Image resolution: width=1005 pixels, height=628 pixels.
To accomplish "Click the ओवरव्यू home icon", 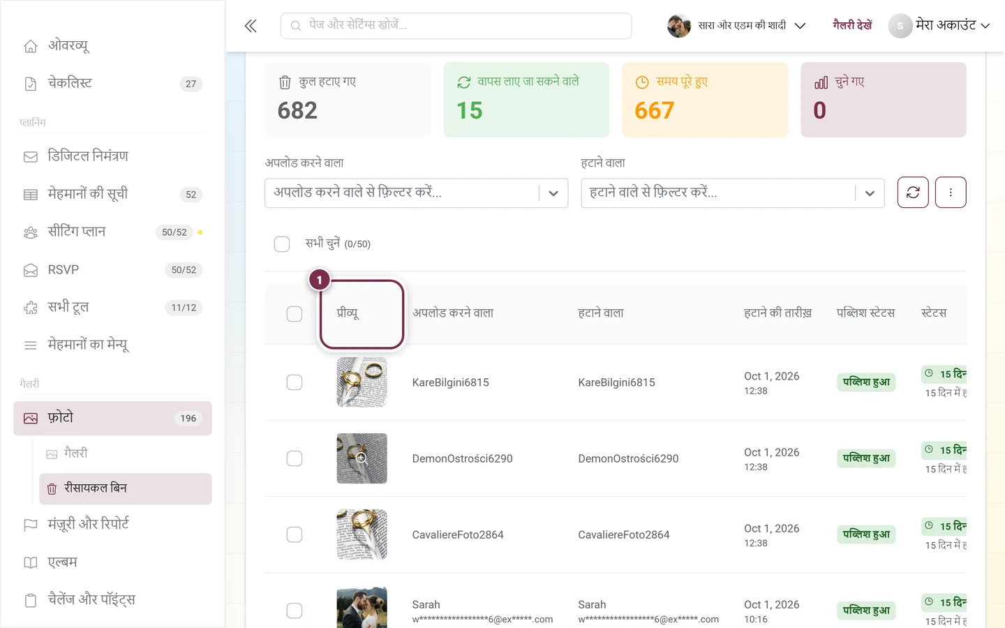I will [31, 46].
